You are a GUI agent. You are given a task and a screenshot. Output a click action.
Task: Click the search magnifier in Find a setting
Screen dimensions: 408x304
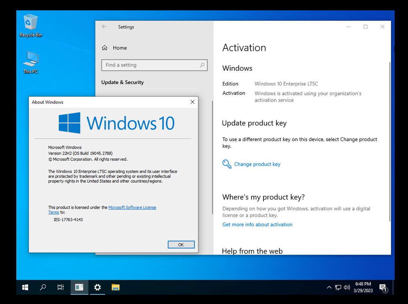(x=202, y=65)
